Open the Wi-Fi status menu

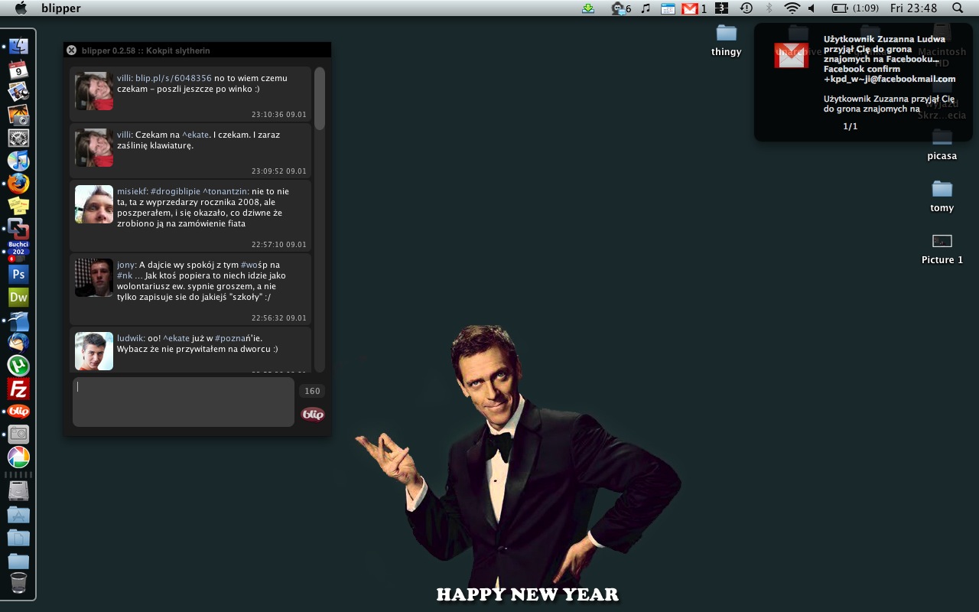point(792,8)
